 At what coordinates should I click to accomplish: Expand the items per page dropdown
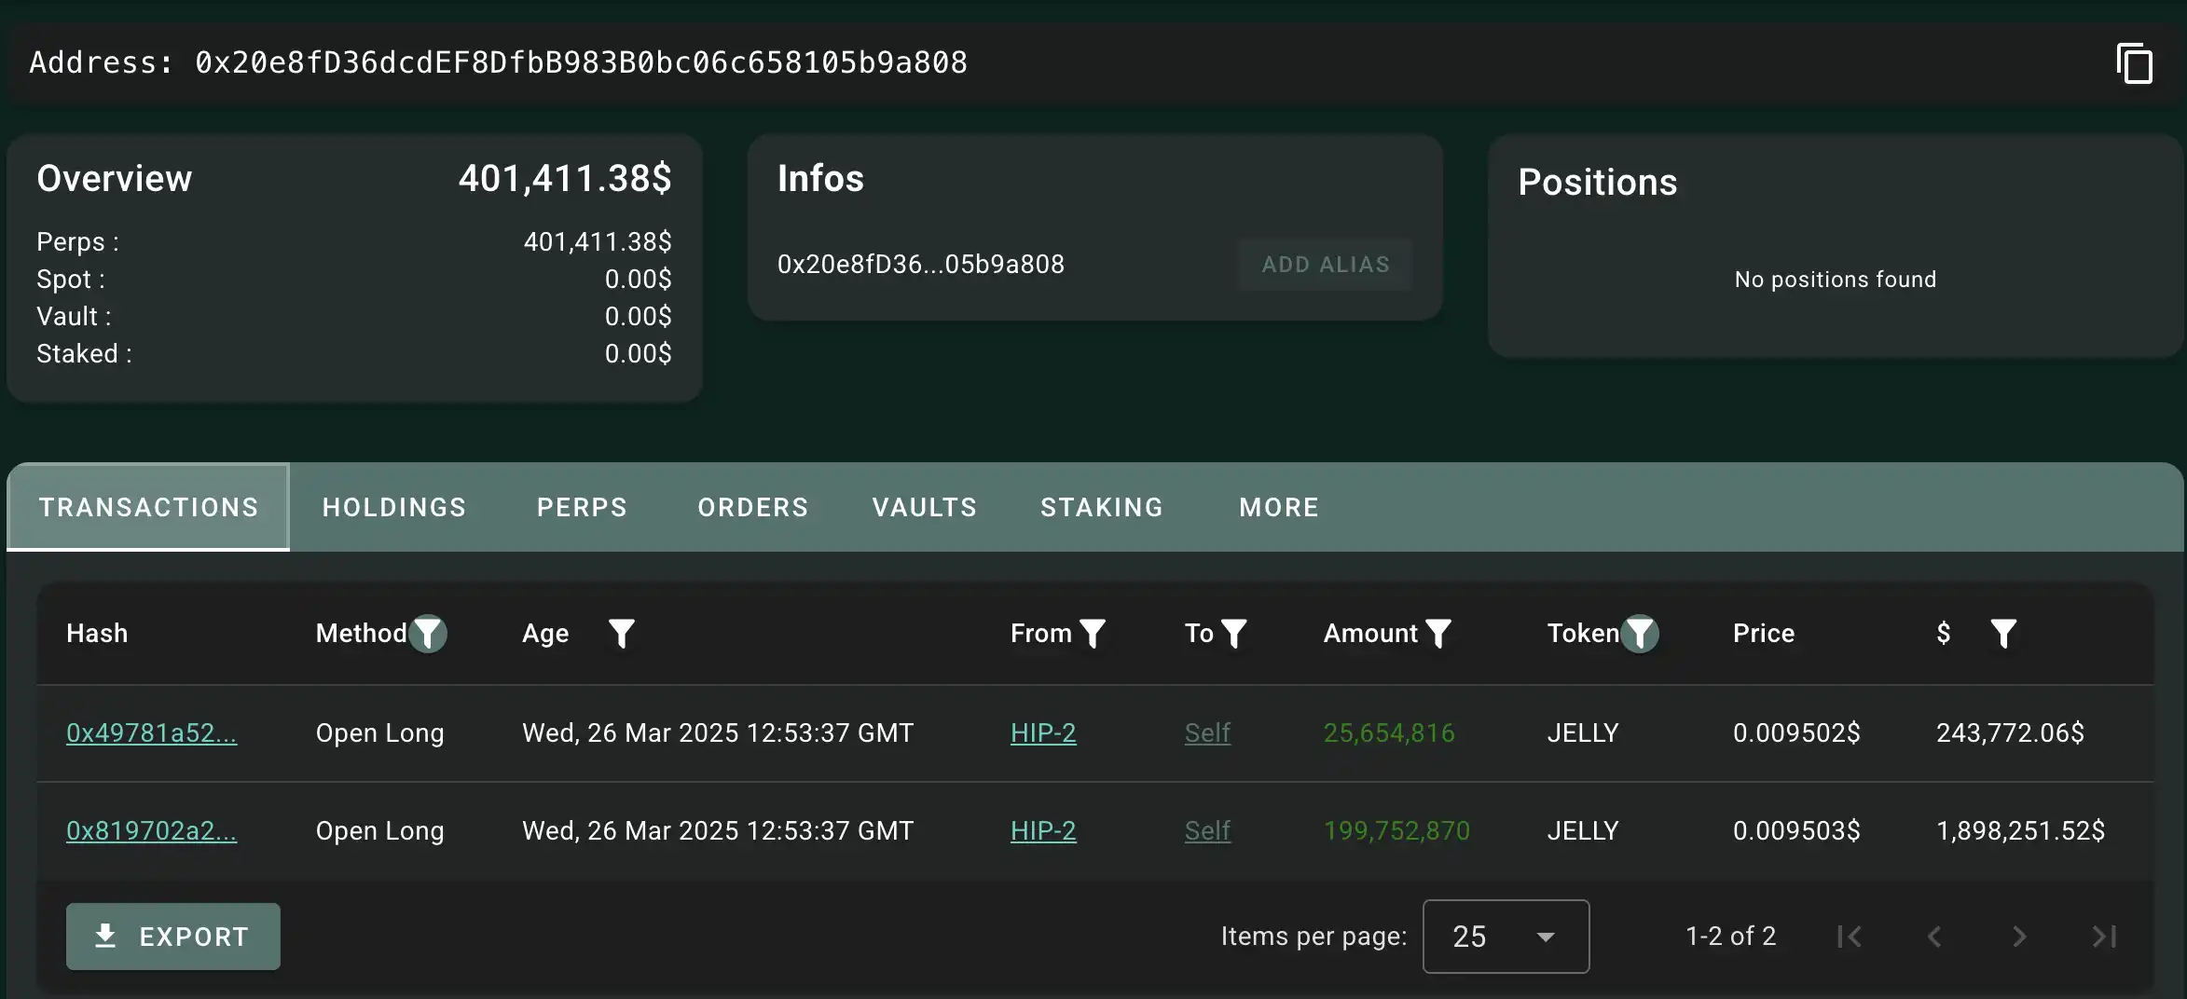tap(1506, 937)
